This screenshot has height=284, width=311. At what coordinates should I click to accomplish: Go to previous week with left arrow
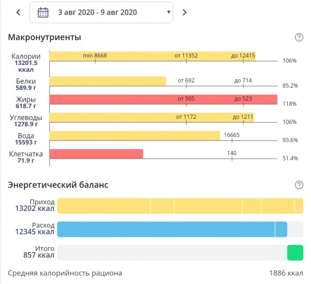(18, 12)
